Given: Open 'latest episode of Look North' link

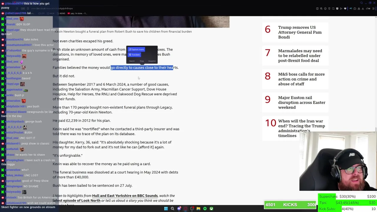Looking at the screenshot, I should coord(77,201).
